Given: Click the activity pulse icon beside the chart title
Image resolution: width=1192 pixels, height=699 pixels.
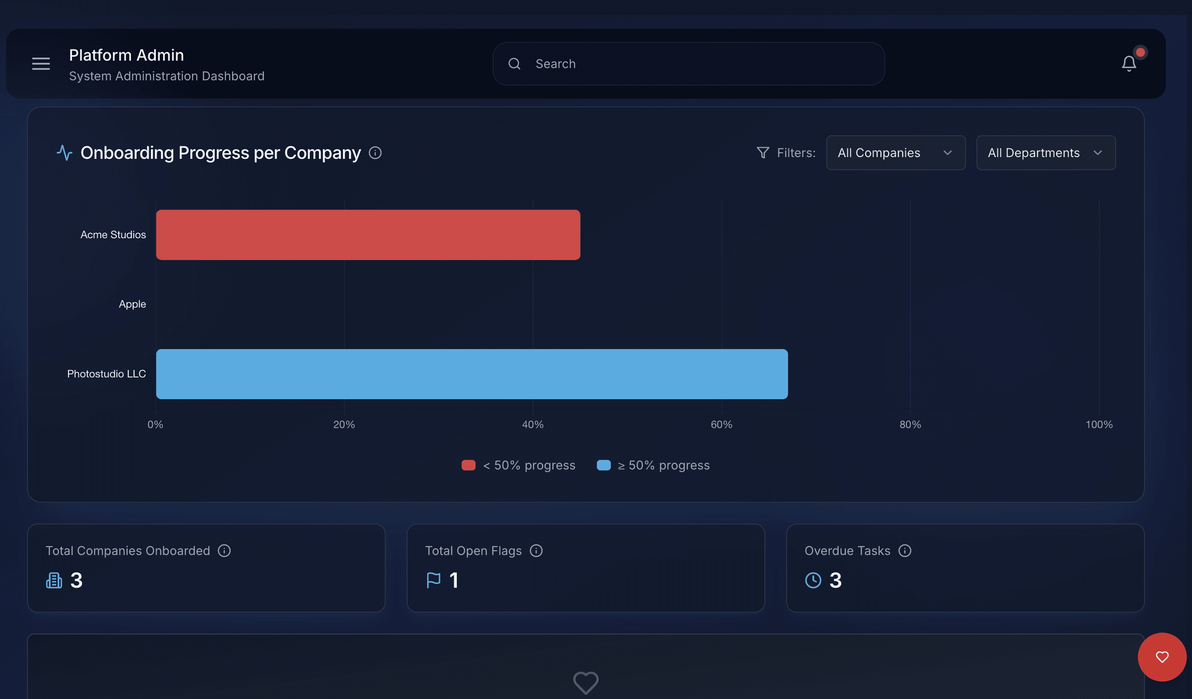Looking at the screenshot, I should [64, 152].
